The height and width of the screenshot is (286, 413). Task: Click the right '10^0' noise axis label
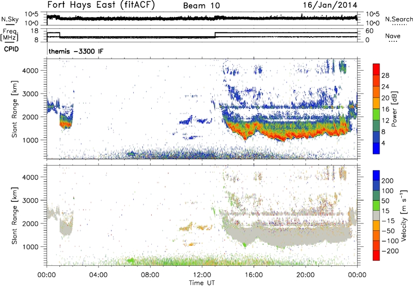tap(373, 23)
